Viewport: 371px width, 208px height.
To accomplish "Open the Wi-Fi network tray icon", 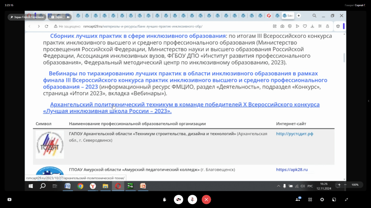I will (297, 186).
